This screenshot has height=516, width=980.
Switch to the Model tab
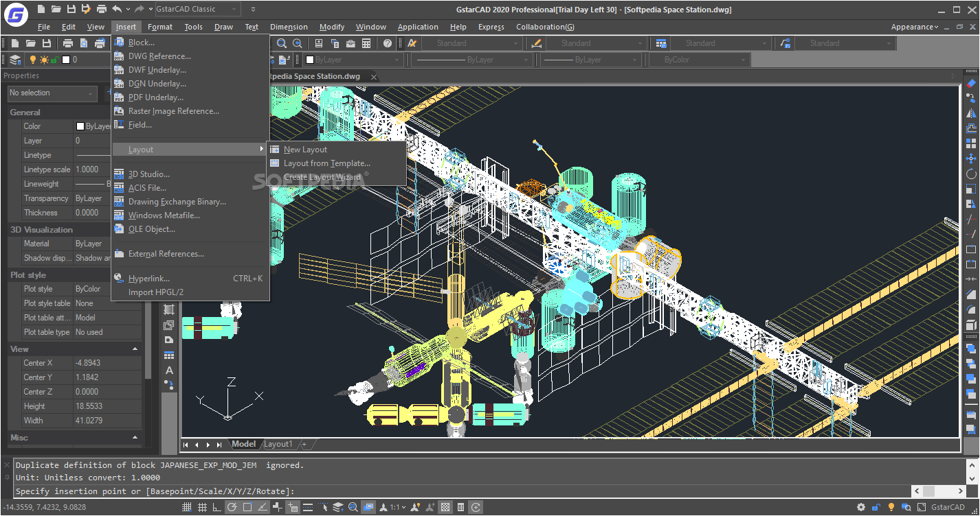point(243,444)
